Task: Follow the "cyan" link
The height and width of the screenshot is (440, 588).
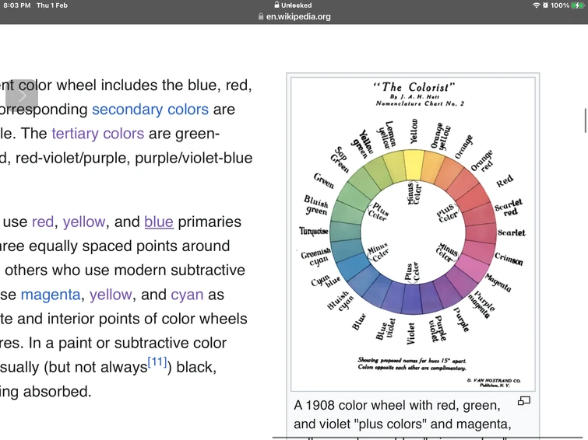Action: 187,295
